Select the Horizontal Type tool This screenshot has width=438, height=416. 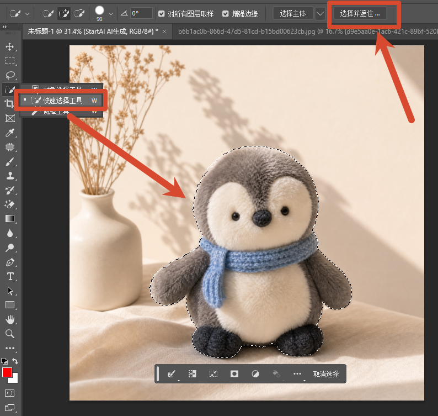tap(10, 276)
